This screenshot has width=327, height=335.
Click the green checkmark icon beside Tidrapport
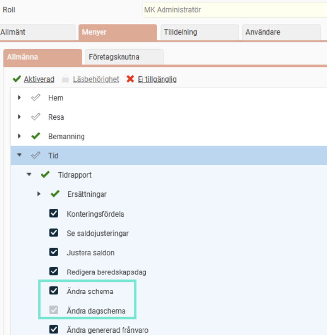(x=45, y=175)
